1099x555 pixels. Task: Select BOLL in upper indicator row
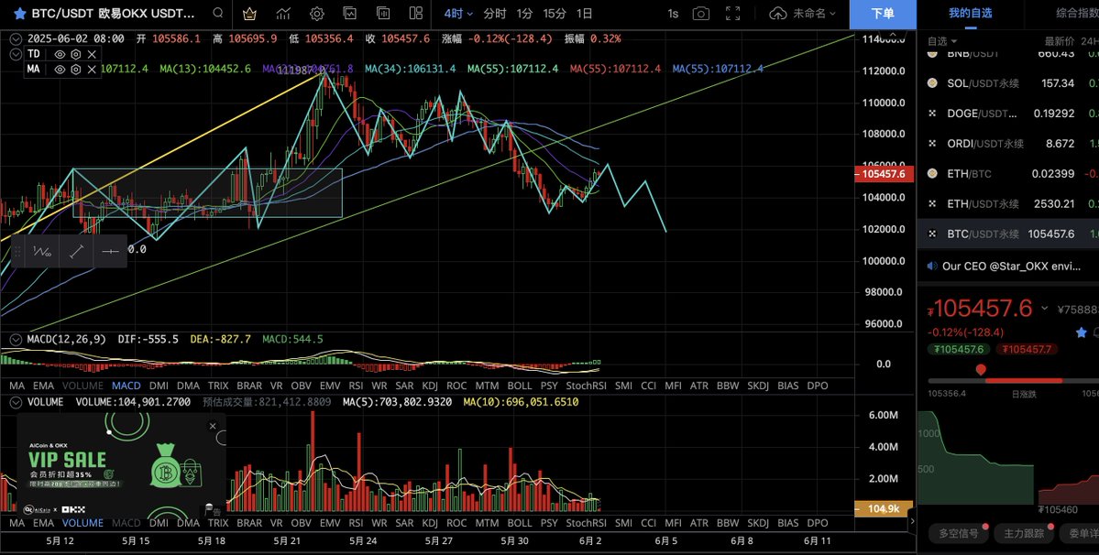tap(520, 386)
